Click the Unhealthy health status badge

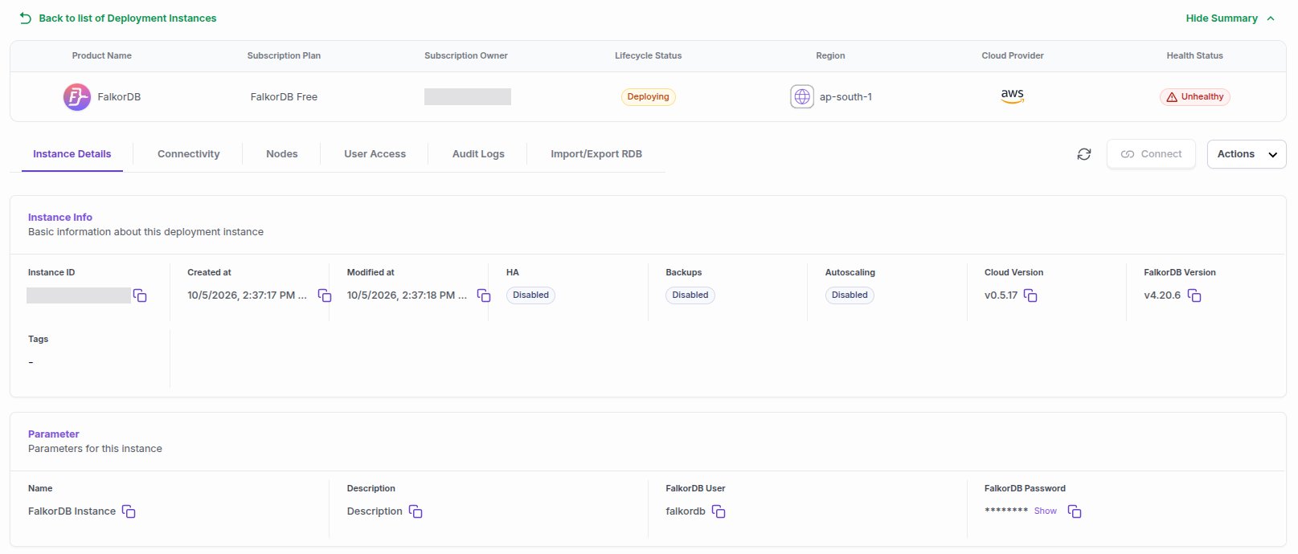point(1195,97)
